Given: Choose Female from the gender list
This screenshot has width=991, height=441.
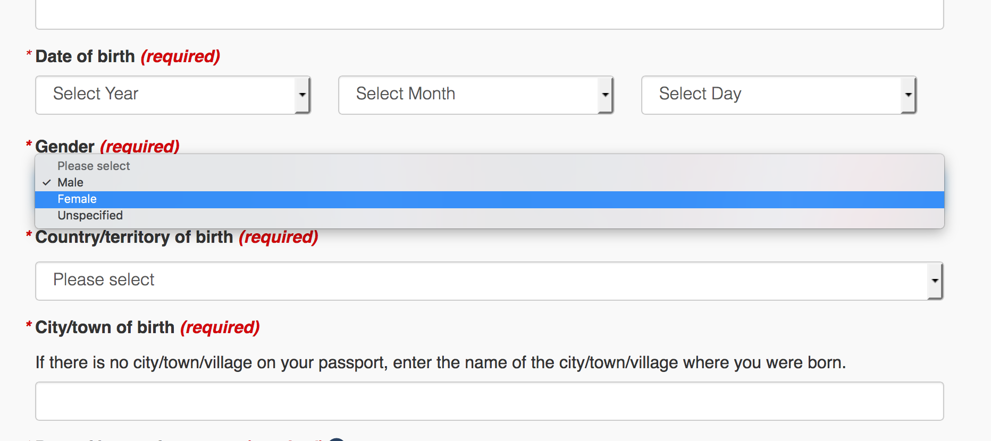Looking at the screenshot, I should (x=77, y=199).
